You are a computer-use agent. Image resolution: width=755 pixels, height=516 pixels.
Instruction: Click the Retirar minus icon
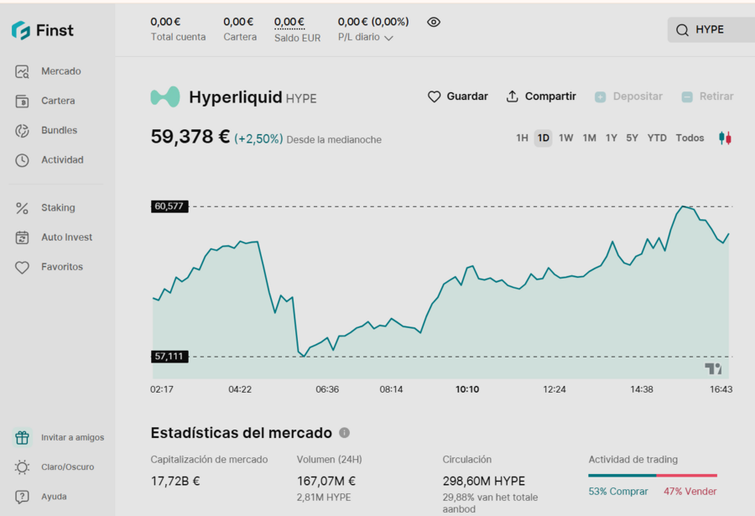click(687, 96)
